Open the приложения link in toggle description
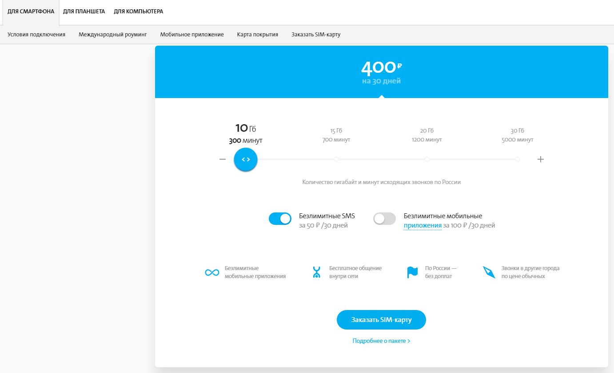 point(423,226)
